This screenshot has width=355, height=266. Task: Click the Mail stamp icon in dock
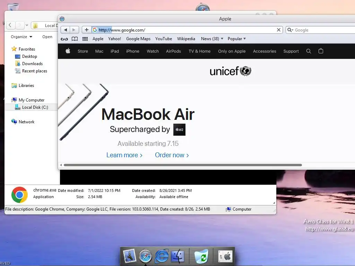pyautogui.click(x=129, y=256)
